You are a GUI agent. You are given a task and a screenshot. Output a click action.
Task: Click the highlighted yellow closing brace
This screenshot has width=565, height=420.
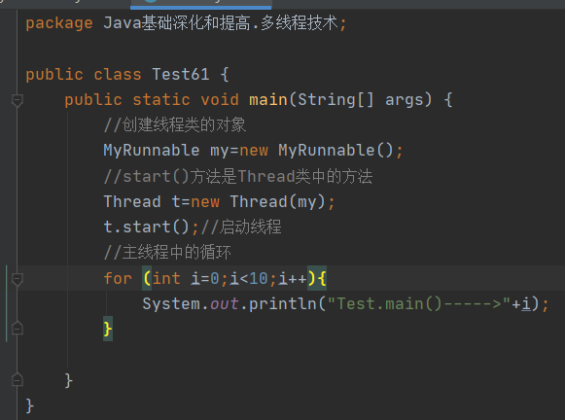coord(108,329)
